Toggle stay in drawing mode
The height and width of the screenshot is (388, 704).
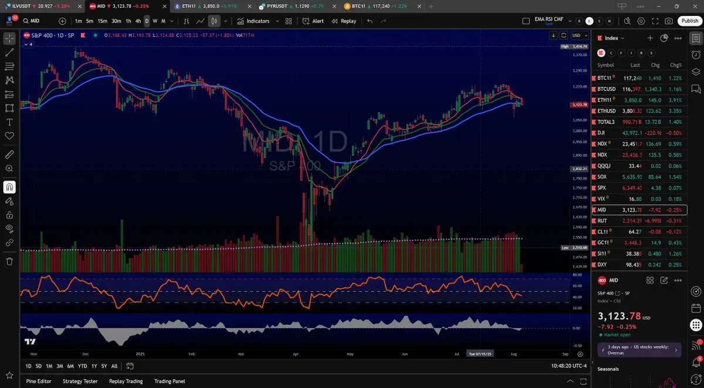point(9,201)
